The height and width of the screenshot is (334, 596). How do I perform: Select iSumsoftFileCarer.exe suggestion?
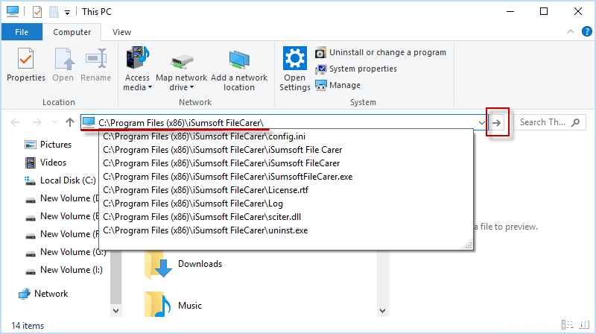227,177
